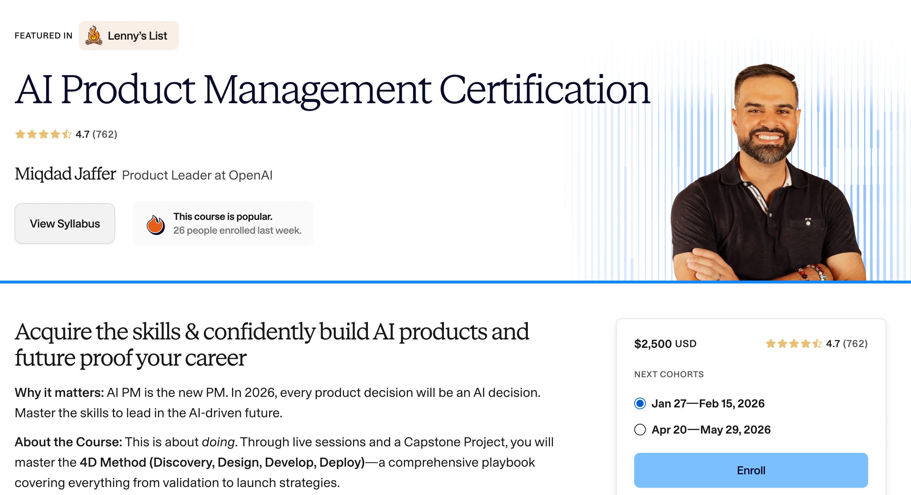Click the flame icon in the popular course badge
This screenshot has width=911, height=495.
tap(155, 224)
